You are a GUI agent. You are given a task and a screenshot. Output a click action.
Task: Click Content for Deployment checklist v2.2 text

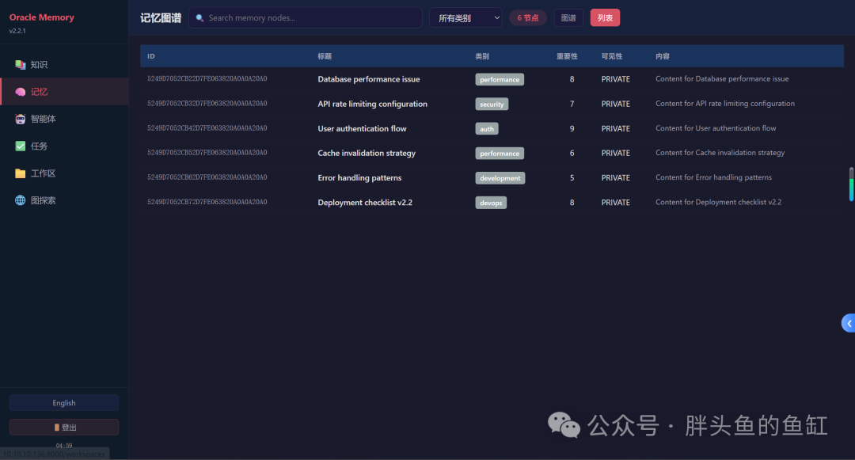(719, 202)
